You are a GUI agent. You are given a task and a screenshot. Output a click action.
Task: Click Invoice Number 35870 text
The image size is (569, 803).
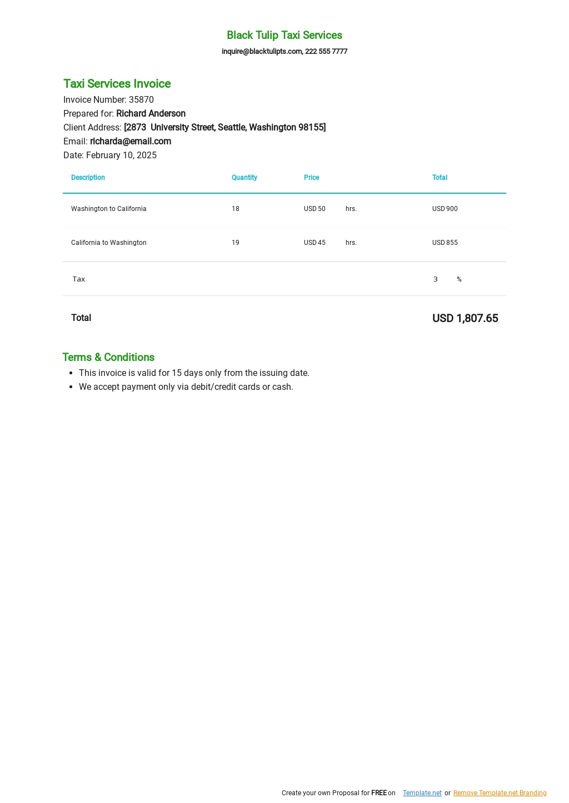(x=108, y=100)
